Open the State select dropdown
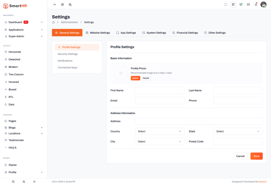 point(238,132)
